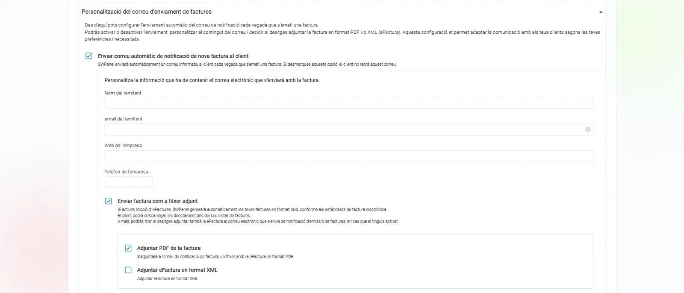Click the 'Enviar correu automàtic de notificació de nova factura' label
The width and height of the screenshot is (684, 293).
[x=173, y=56]
